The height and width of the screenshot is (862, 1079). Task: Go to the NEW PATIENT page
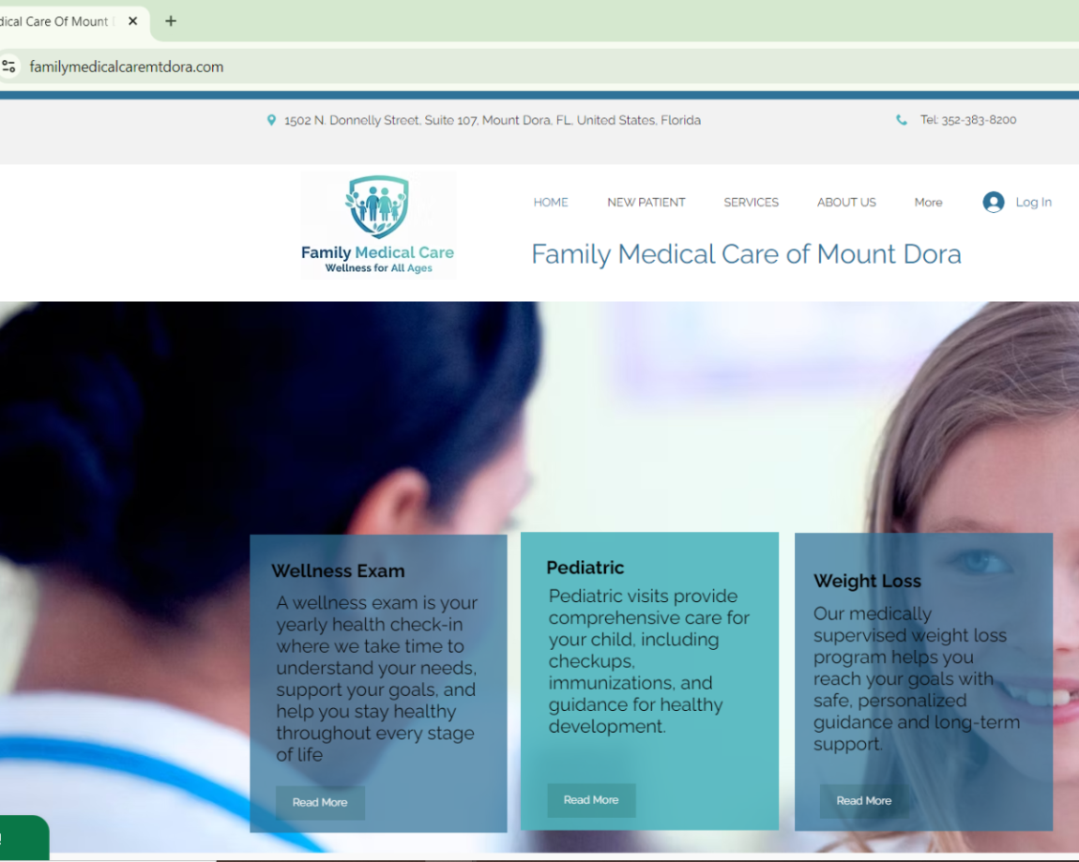click(x=646, y=202)
